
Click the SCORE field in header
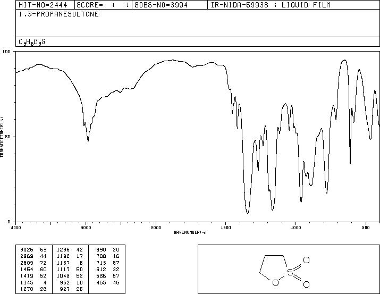tap(103, 5)
